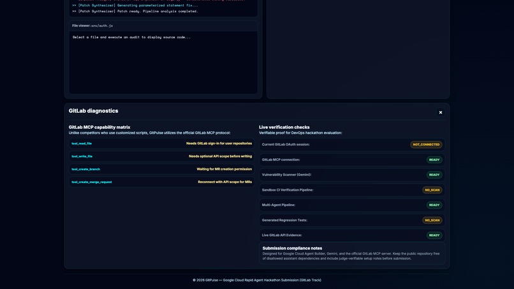Close the GitLab diagnostics panel

click(440, 112)
